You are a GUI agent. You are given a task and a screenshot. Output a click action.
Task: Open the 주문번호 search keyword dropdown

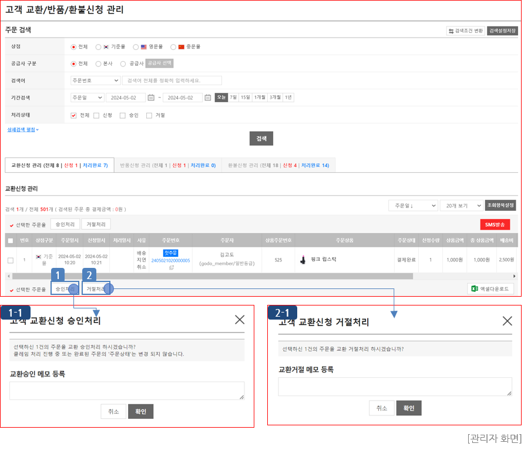point(95,80)
